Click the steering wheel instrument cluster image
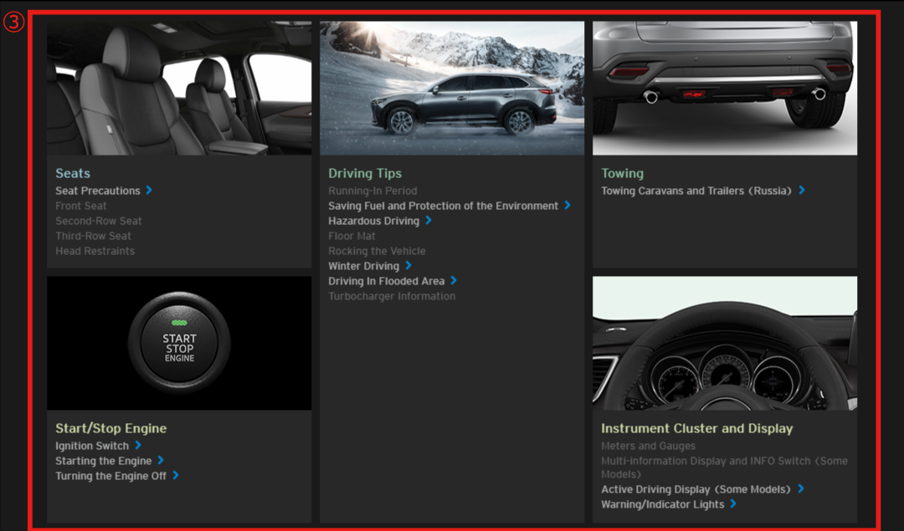 [x=725, y=343]
